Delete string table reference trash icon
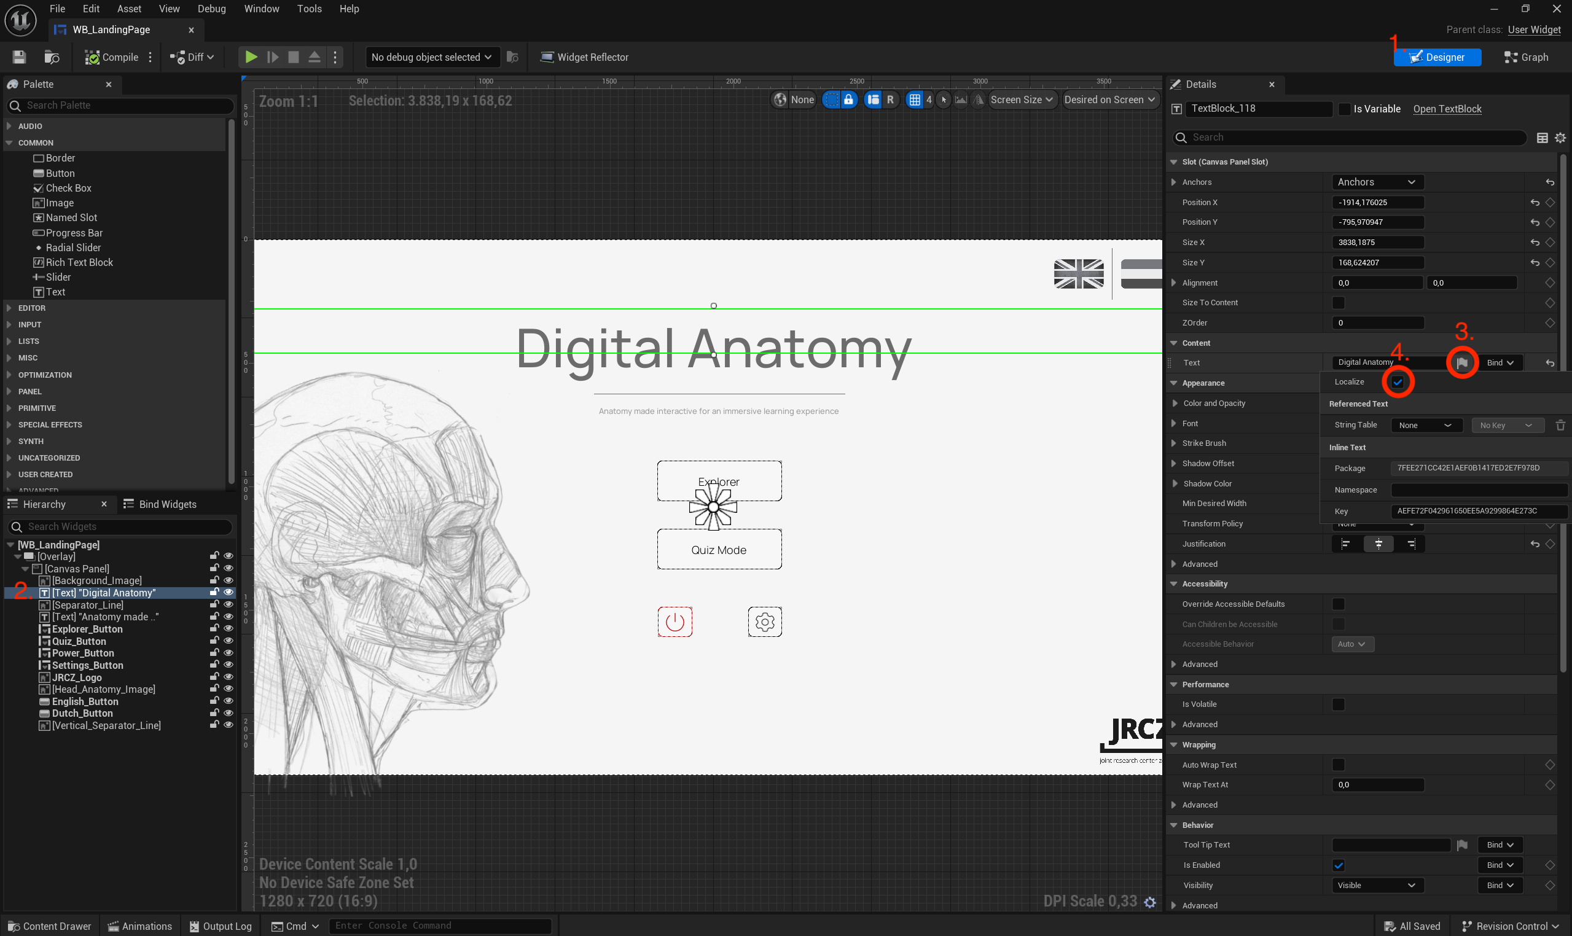 [x=1560, y=425]
